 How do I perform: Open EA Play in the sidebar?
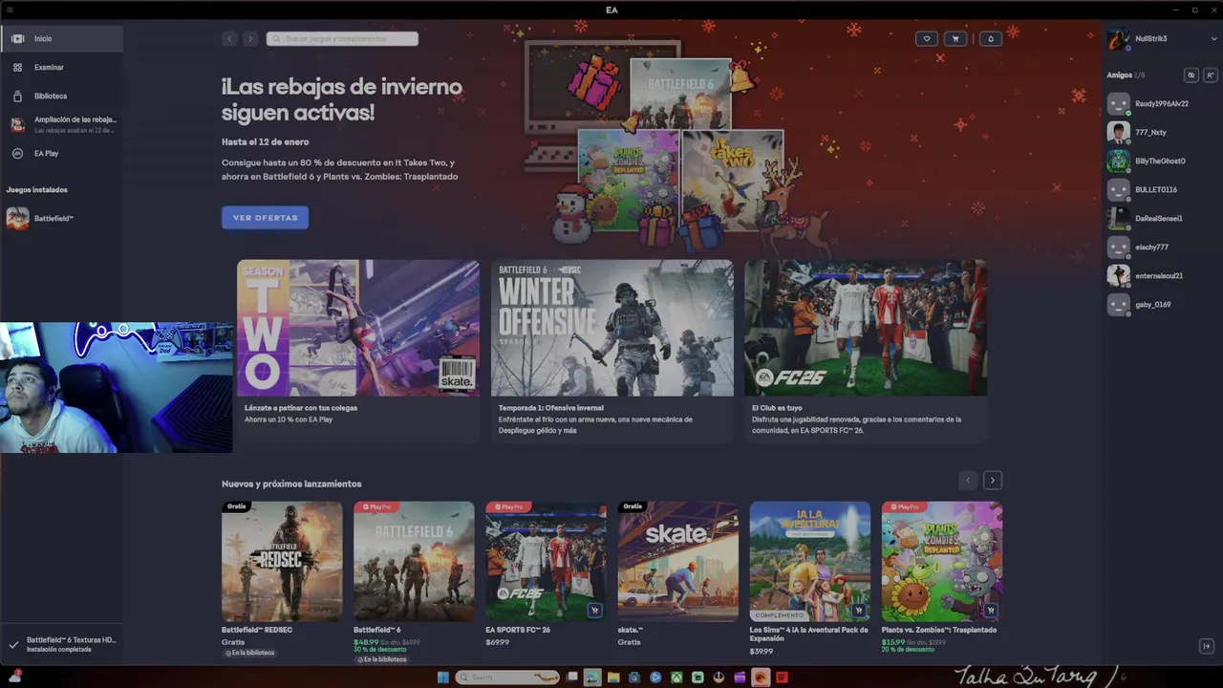point(61,153)
